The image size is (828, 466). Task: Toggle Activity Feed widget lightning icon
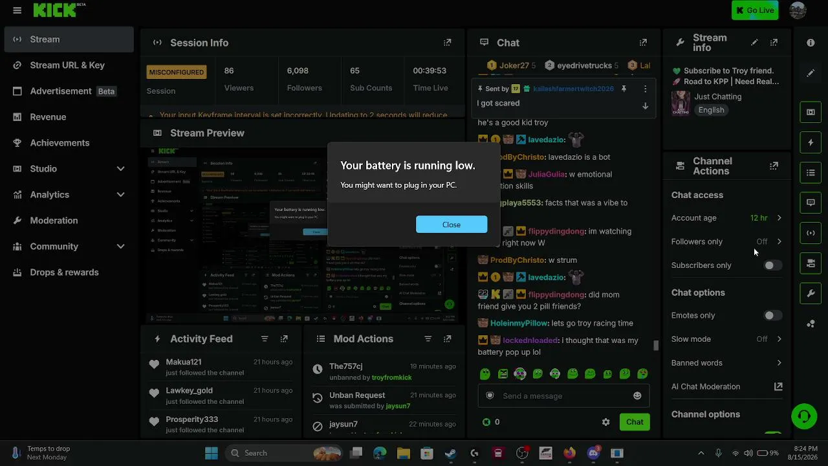pos(811,142)
